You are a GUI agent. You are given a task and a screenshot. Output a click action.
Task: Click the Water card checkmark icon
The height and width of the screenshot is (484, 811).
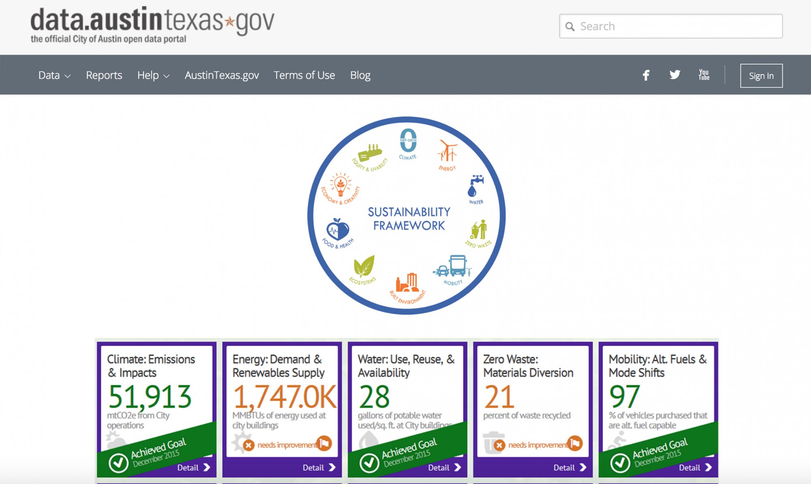click(x=369, y=462)
